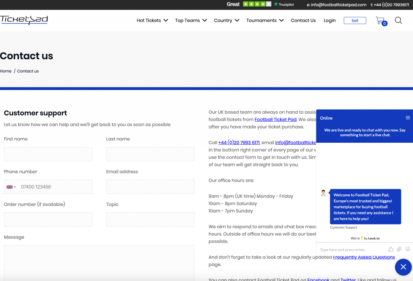Open the Twitter link

click(348, 279)
